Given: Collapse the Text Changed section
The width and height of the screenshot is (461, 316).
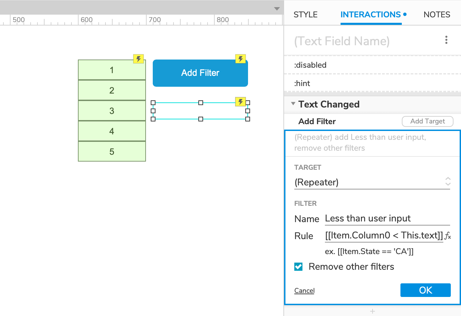Looking at the screenshot, I should point(293,104).
